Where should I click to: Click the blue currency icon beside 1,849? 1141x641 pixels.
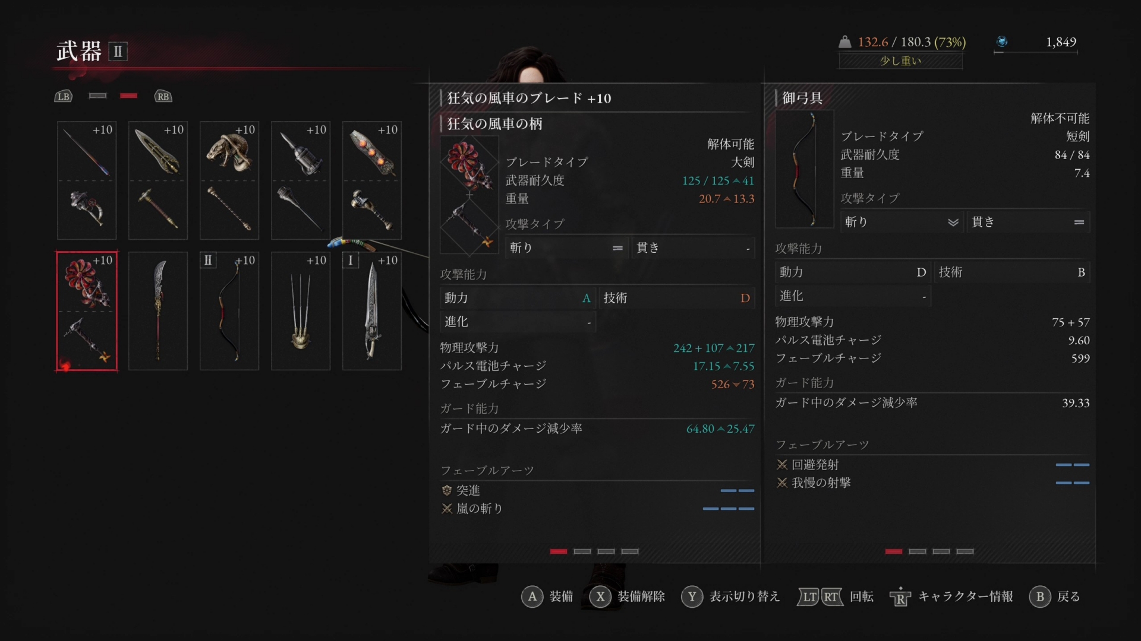[1002, 42]
